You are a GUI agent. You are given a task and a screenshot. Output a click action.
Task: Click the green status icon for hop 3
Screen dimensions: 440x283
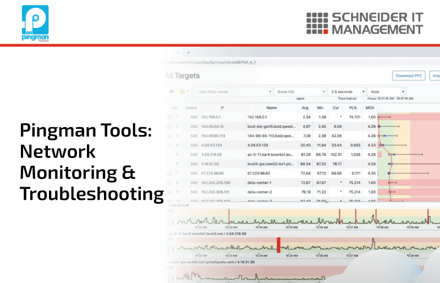tap(169, 136)
